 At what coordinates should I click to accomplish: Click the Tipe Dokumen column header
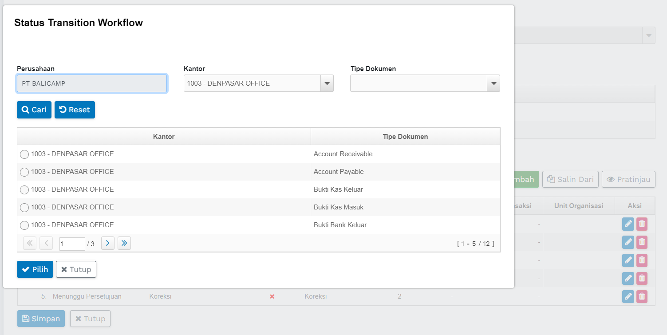coord(405,137)
